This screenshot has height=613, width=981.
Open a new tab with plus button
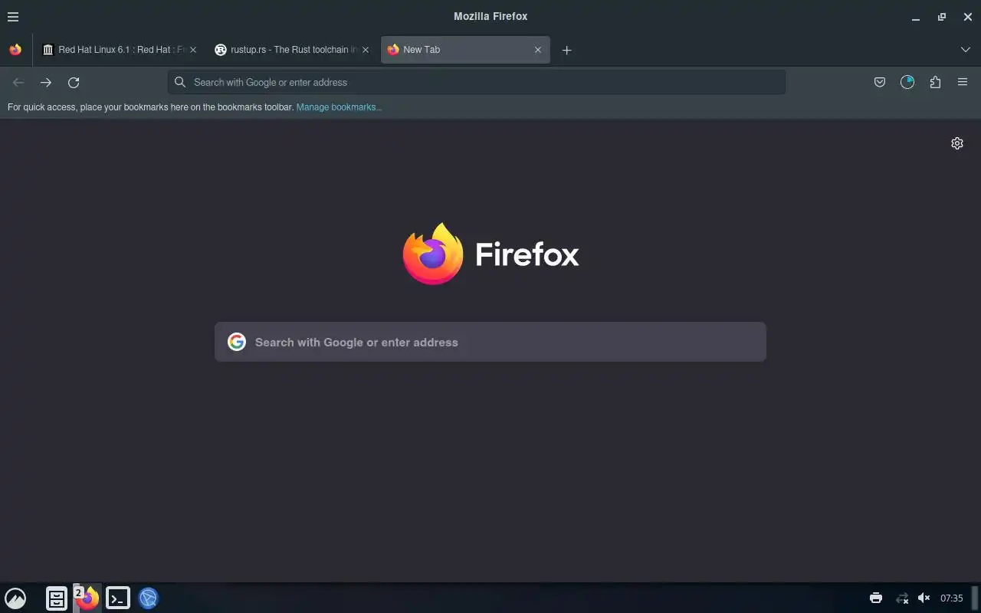[x=566, y=50]
